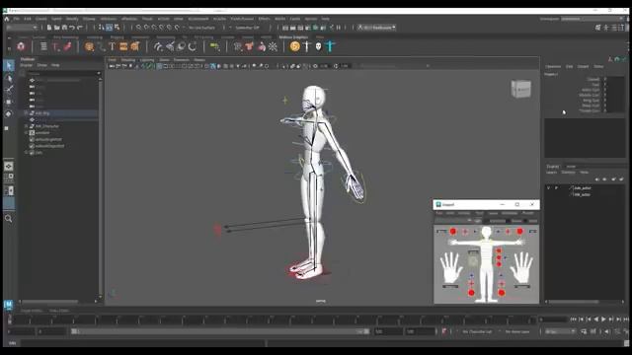Click the white T-pose figure shelf icon

[307, 46]
